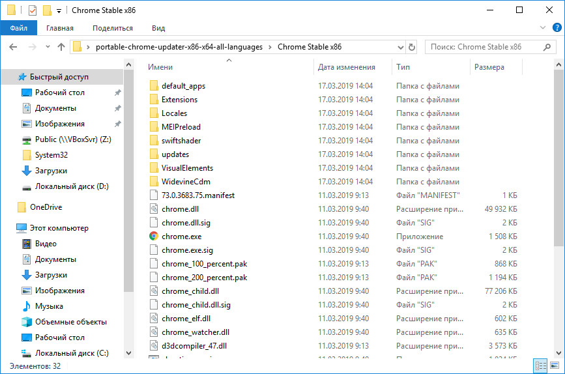Unpin Изображения from Quick access
Image resolution: width=565 pixels, height=374 pixels.
(x=117, y=124)
